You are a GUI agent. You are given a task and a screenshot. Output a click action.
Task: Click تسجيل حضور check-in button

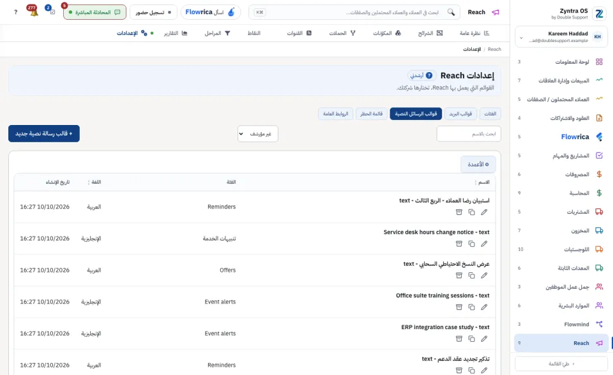coord(153,12)
